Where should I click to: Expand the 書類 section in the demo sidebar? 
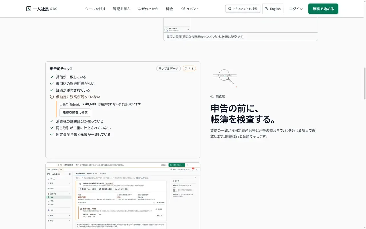point(69,216)
